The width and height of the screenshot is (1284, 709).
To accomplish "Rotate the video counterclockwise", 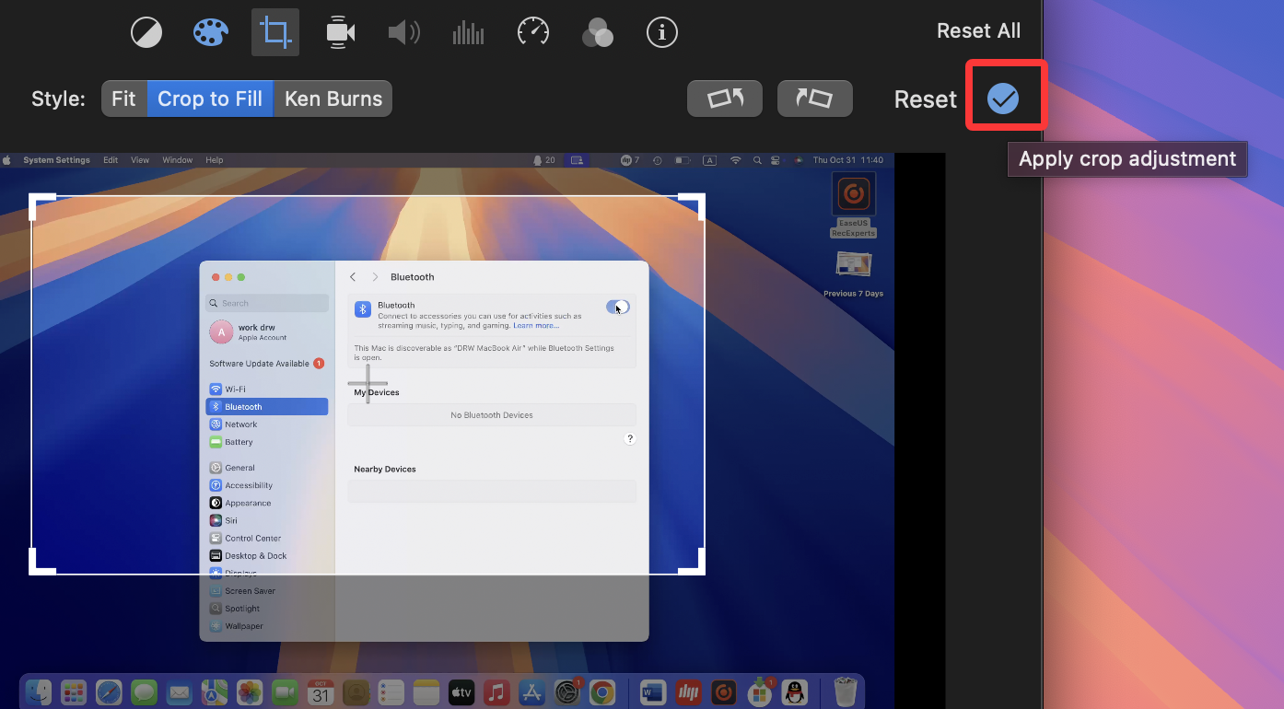I will [724, 98].
